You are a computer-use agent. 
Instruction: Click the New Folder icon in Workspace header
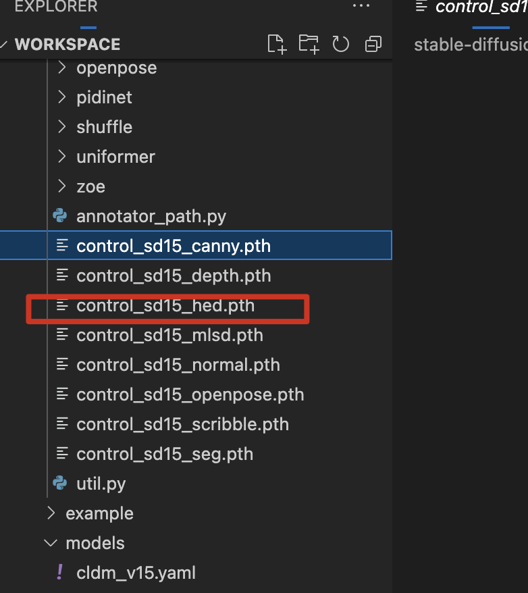[309, 45]
